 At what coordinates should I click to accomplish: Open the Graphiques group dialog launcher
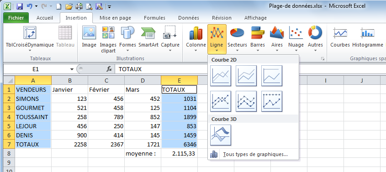[323, 59]
